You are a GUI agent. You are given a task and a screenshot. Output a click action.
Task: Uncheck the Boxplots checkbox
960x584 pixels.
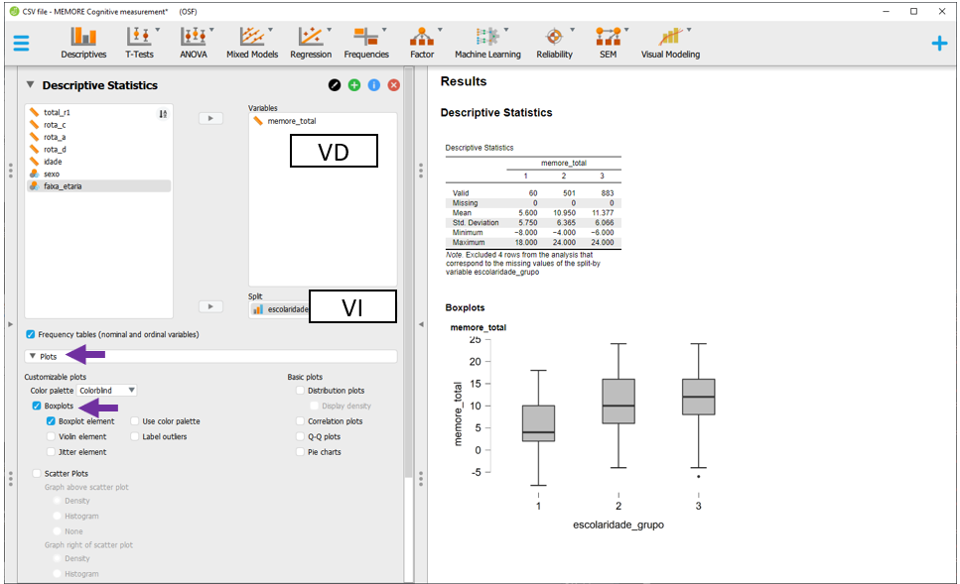(37, 407)
